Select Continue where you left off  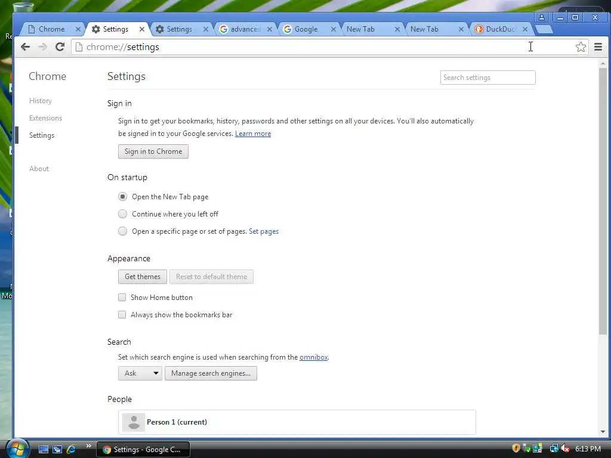tap(123, 214)
